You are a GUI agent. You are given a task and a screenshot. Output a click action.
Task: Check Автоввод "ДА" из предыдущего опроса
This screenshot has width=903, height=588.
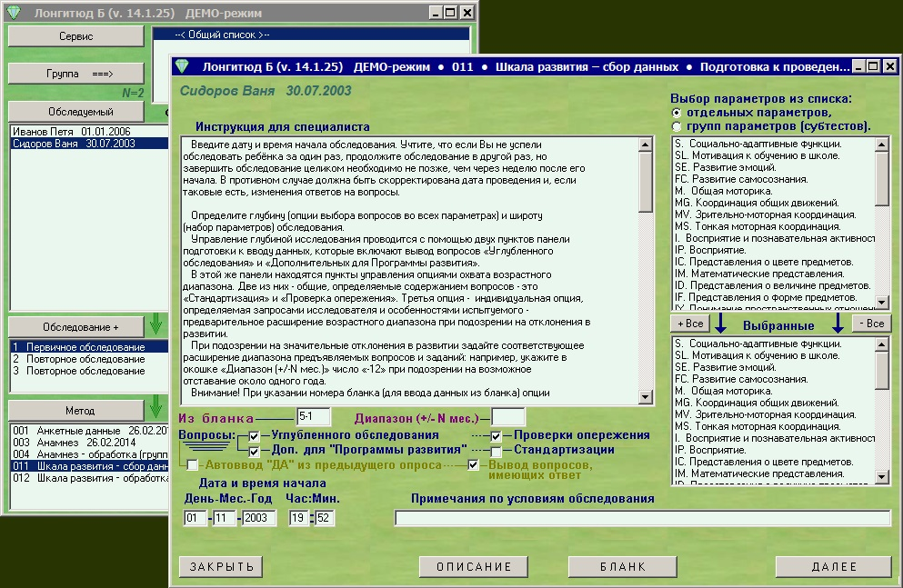pos(190,463)
